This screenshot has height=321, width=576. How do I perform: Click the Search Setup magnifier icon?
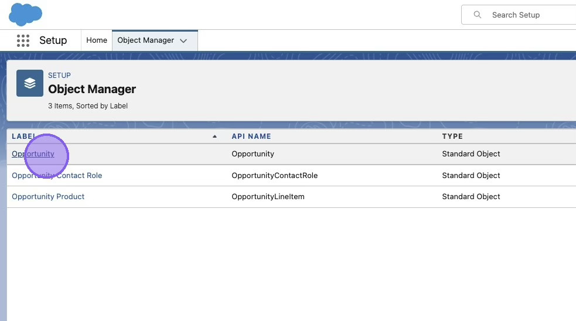pos(477,15)
